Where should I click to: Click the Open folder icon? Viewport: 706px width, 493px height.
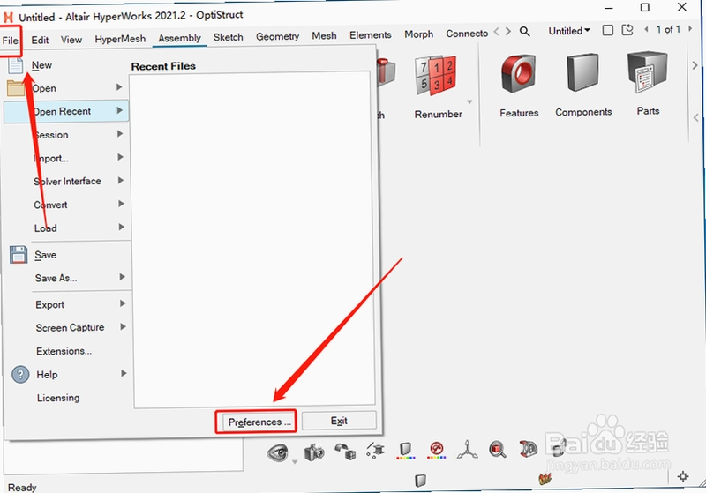tap(16, 88)
